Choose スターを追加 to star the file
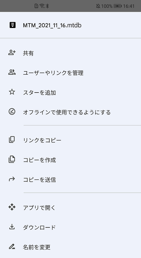This screenshot has width=141, height=258. coord(70,92)
